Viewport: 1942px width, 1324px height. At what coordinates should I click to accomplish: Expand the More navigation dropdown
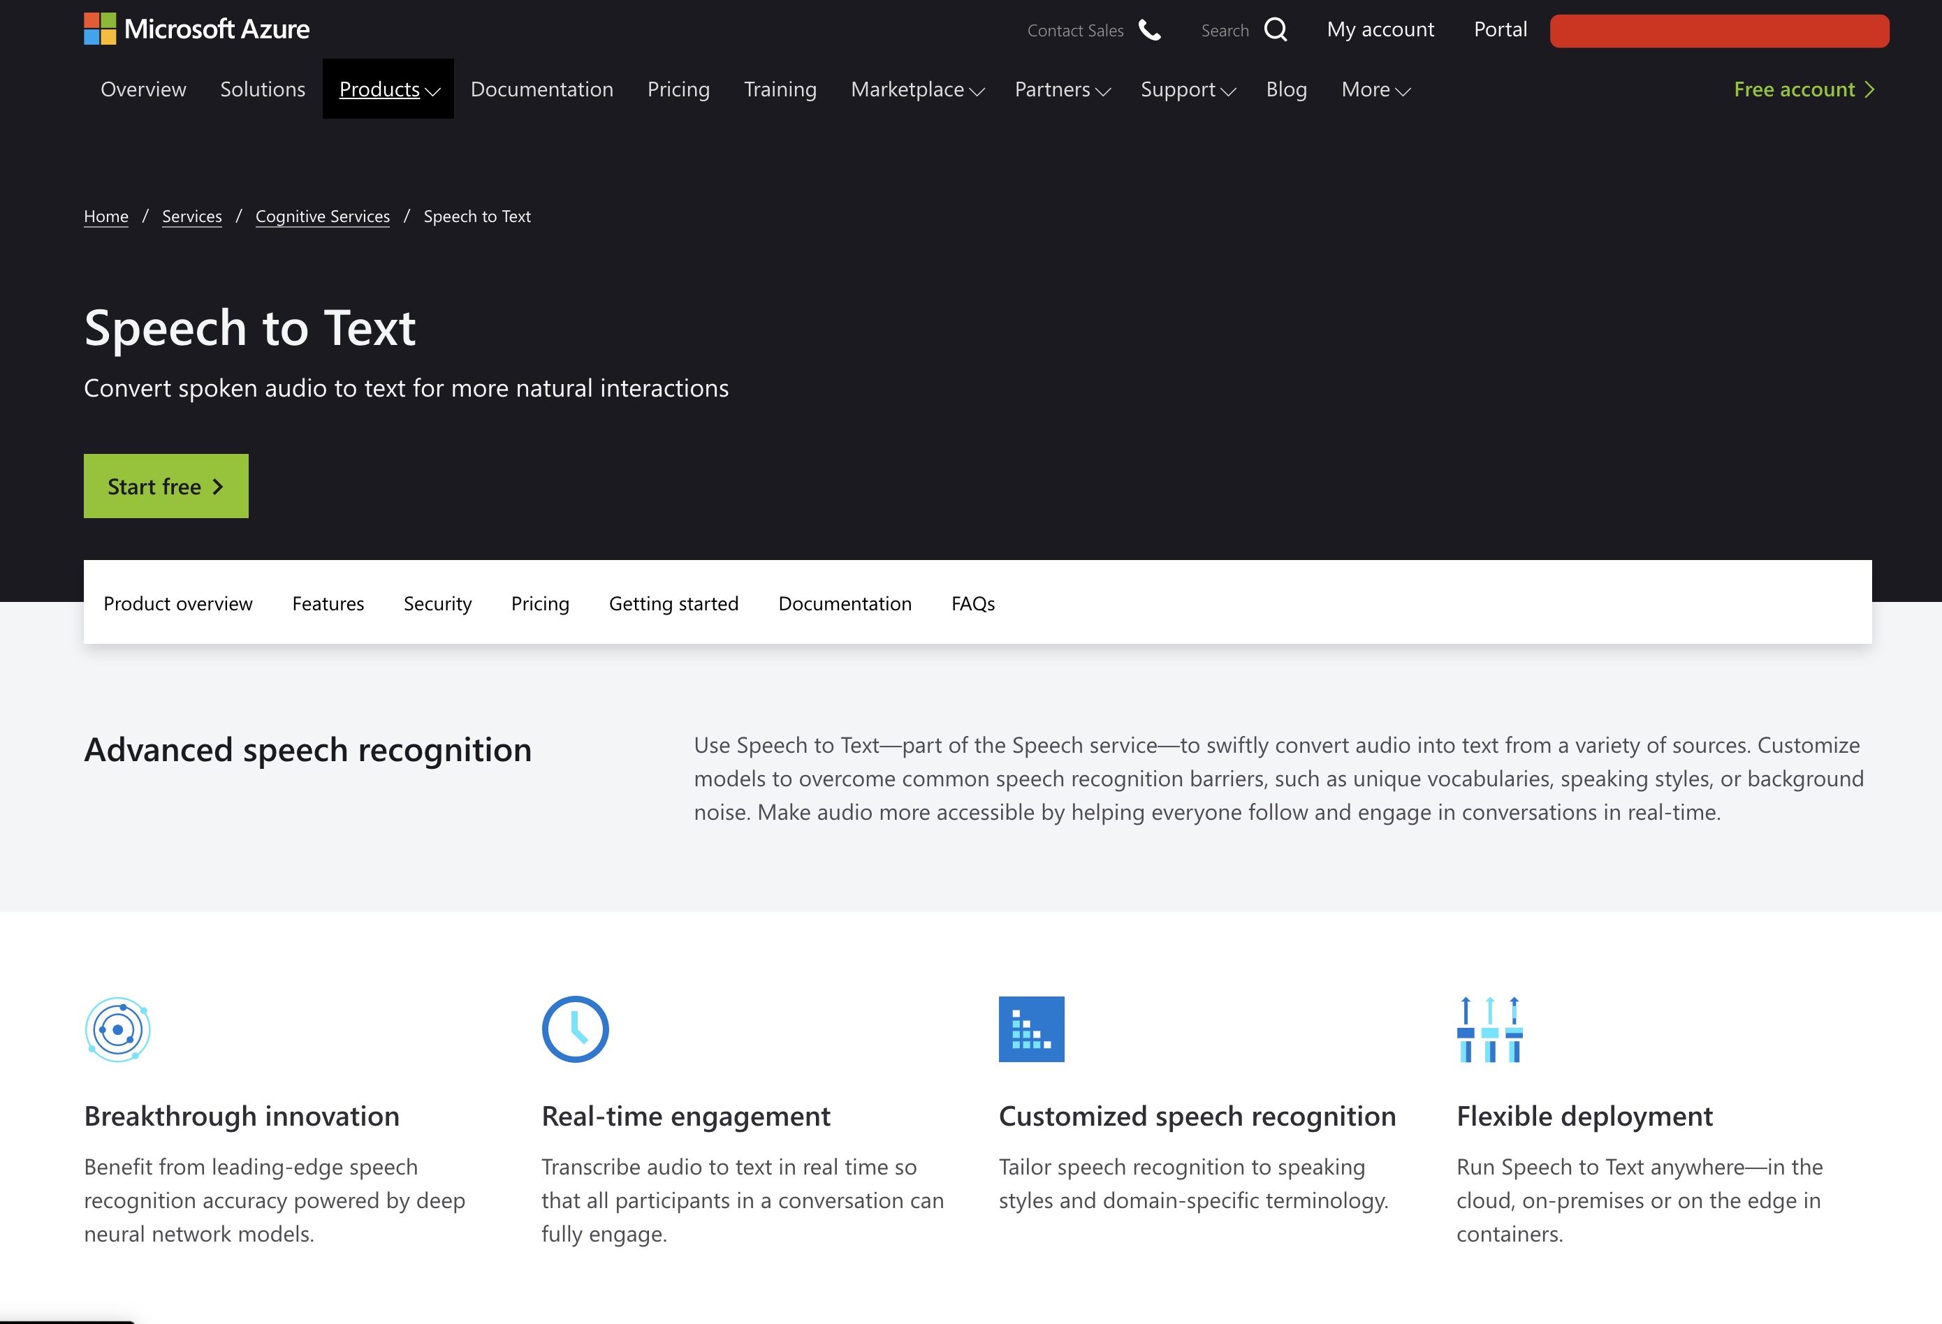(x=1375, y=89)
